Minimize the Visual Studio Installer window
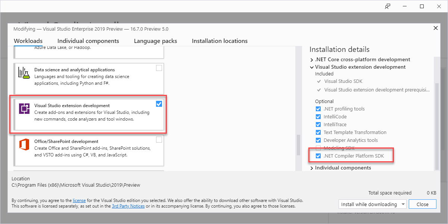The width and height of the screenshot is (448, 224). [405, 6]
